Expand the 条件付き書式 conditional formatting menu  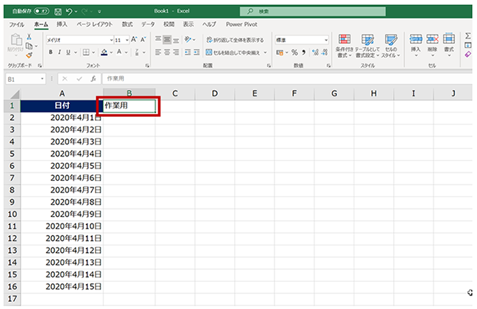pyautogui.click(x=345, y=44)
